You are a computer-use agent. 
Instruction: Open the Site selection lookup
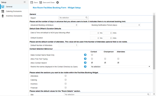point(148,94)
